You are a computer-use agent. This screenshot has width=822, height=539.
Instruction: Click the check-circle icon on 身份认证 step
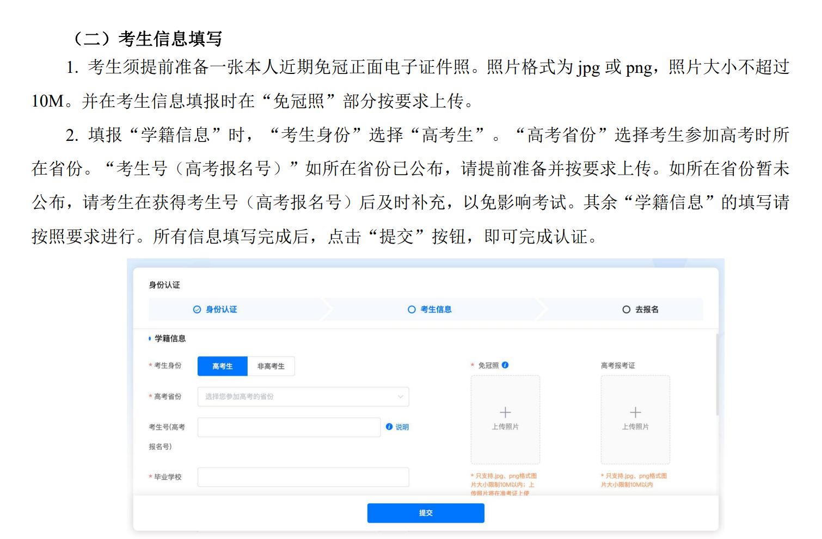pyautogui.click(x=197, y=309)
